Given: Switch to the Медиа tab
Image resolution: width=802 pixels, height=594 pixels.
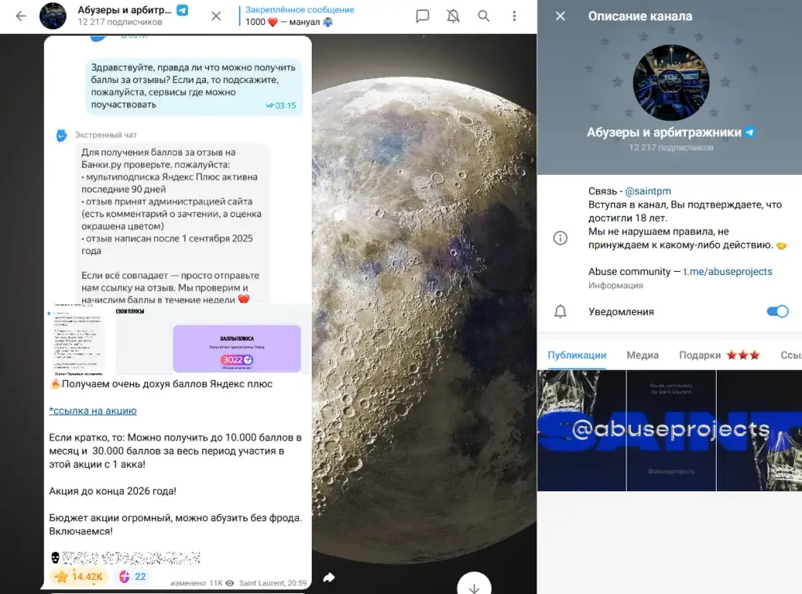Looking at the screenshot, I should coord(642,355).
